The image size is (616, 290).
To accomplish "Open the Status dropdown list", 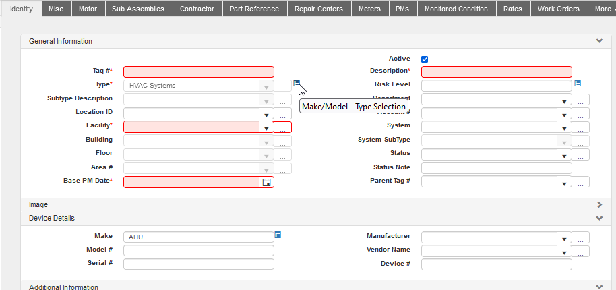I will tap(563, 155).
